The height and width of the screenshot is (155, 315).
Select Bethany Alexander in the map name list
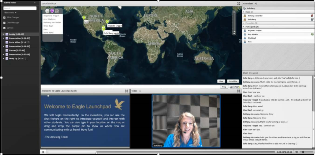(52, 23)
